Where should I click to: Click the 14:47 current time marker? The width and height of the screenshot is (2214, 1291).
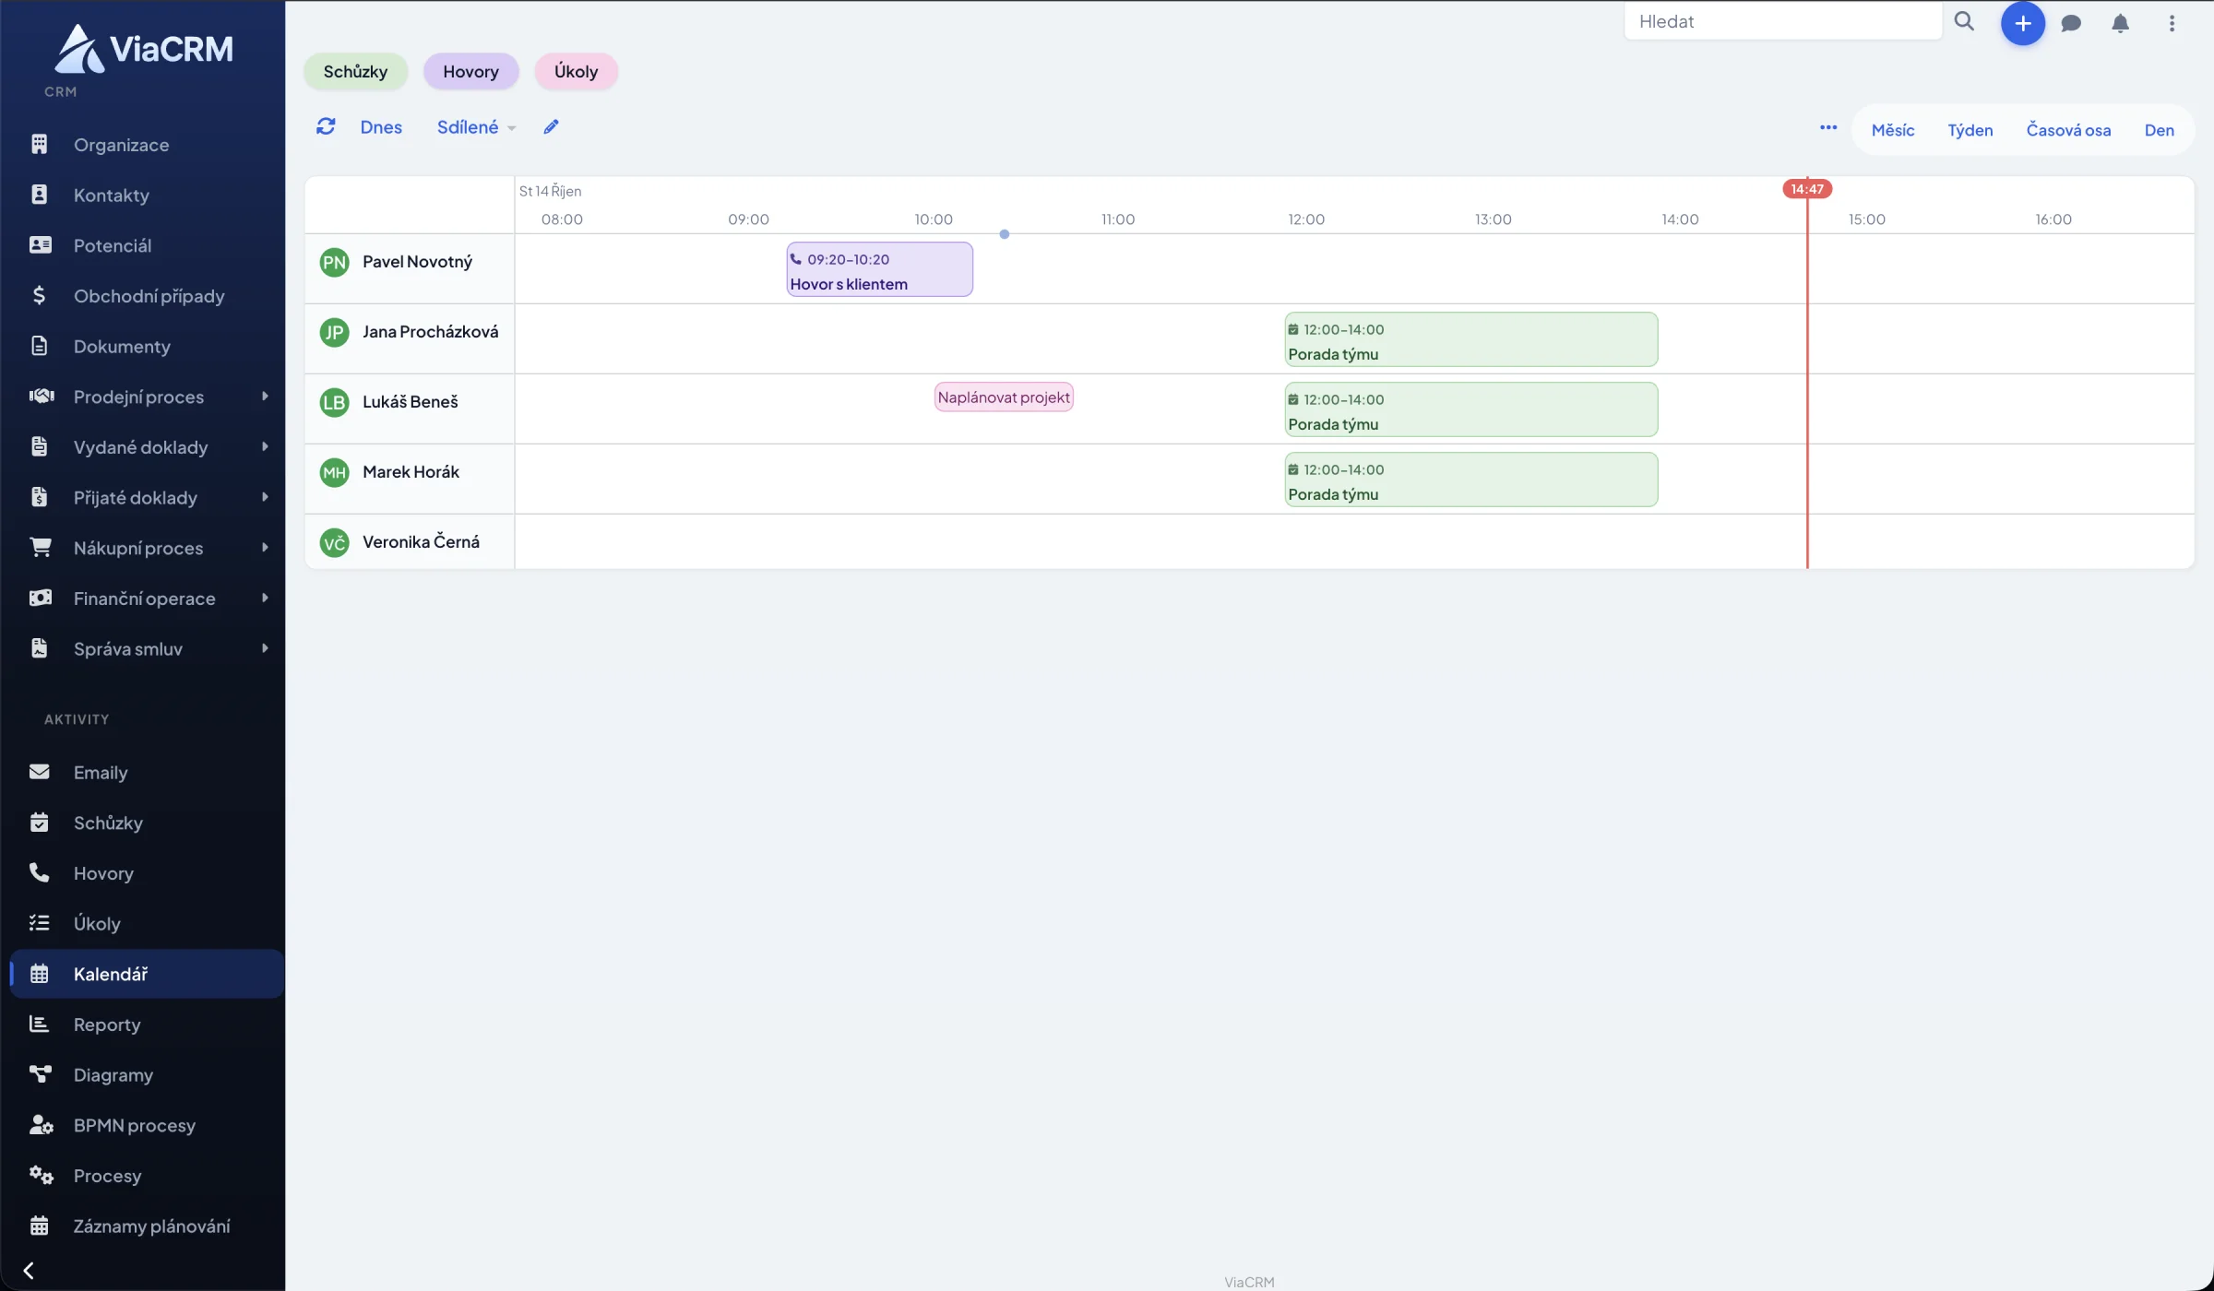point(1806,189)
